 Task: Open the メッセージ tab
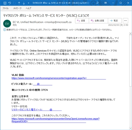(17, 8)
